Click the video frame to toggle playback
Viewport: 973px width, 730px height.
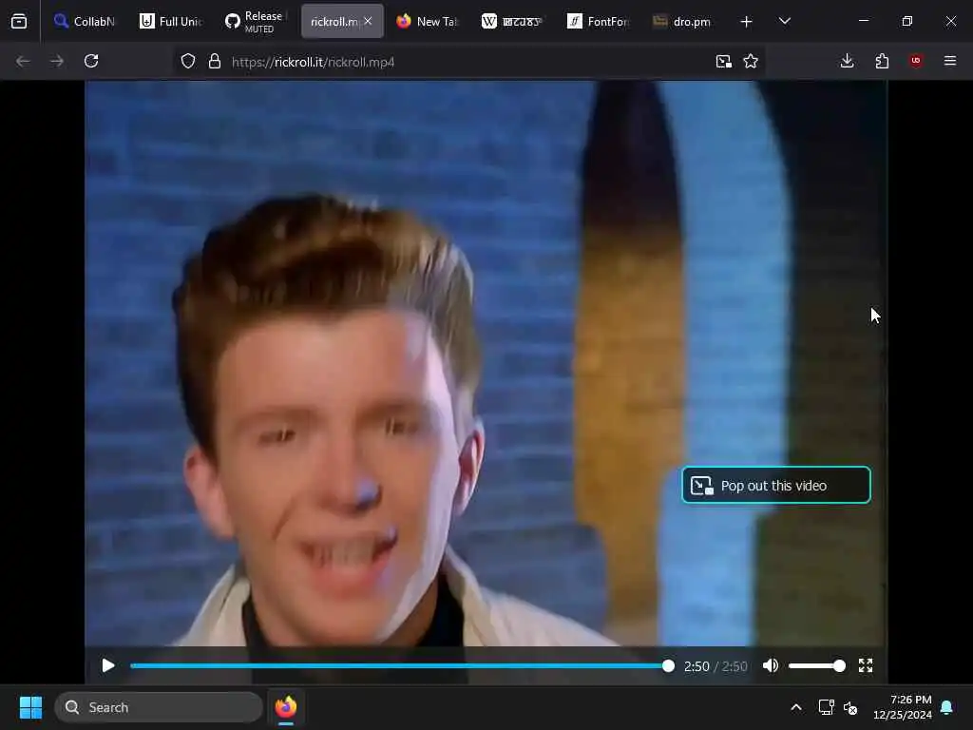tap(486, 363)
